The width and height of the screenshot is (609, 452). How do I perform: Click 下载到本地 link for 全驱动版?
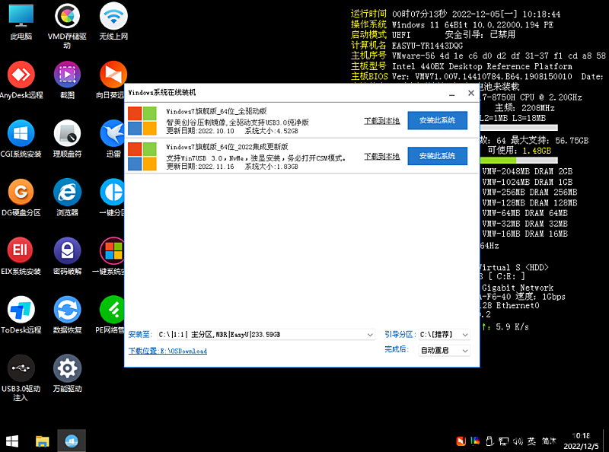coord(381,121)
